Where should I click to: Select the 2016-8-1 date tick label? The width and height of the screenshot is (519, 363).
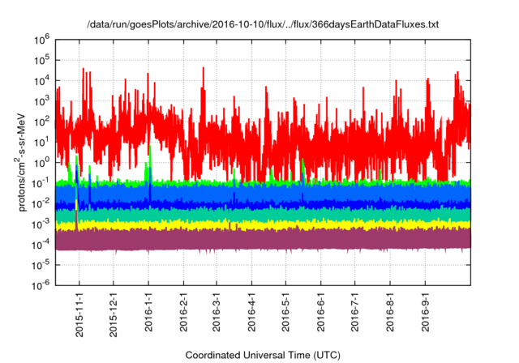tap(390, 312)
